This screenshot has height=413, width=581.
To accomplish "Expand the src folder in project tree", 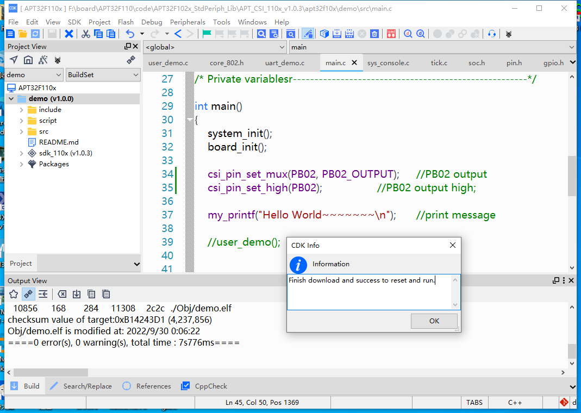I will pos(21,132).
